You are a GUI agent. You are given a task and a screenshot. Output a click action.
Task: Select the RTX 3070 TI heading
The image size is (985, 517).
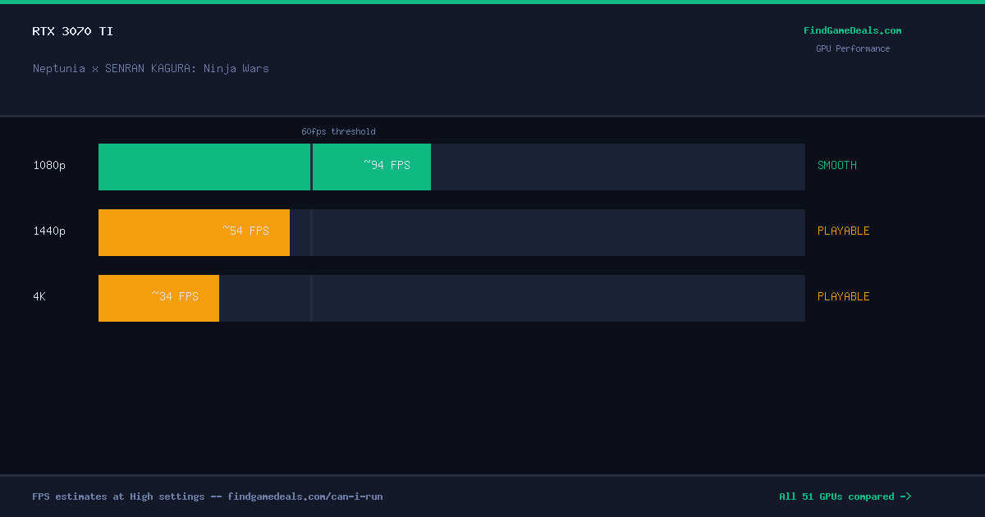(73, 31)
